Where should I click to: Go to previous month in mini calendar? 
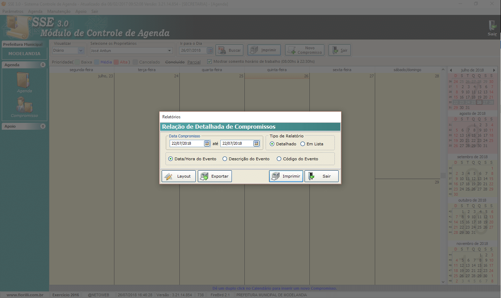pos(451,70)
